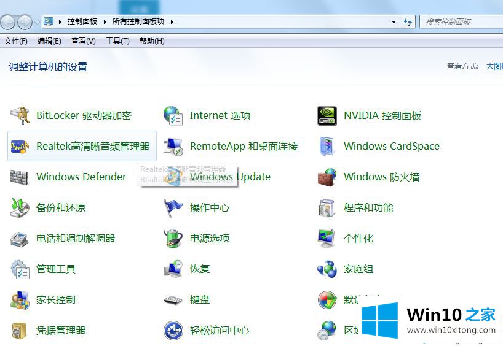Click the personalization (个性化) monitor icon

point(327,239)
